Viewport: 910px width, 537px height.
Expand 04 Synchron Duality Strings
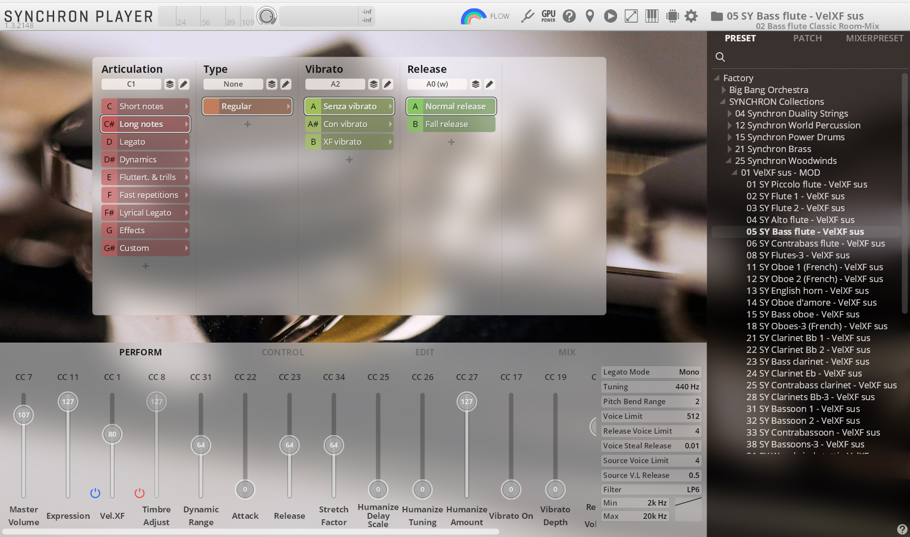pyautogui.click(x=729, y=113)
